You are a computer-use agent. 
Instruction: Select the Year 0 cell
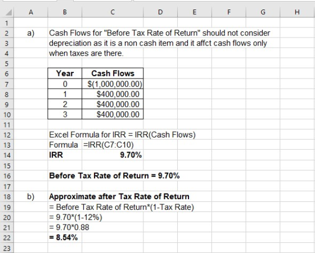[x=65, y=84]
